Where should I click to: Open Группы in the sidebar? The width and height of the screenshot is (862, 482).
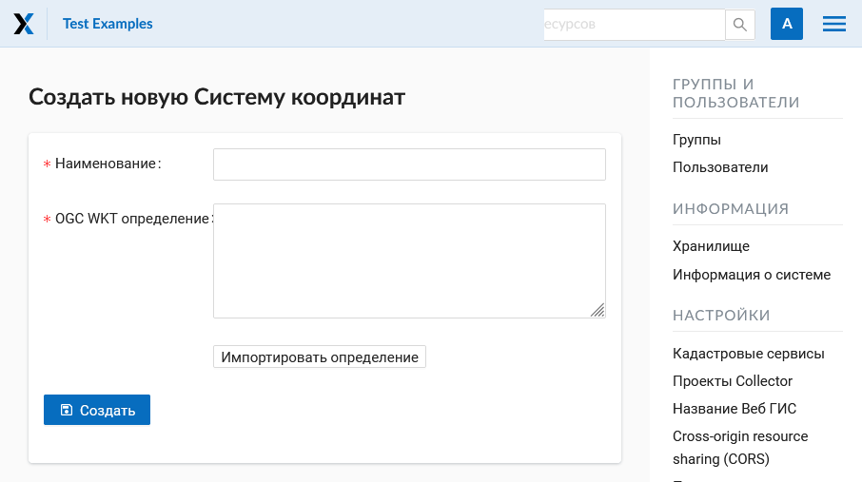tap(696, 140)
